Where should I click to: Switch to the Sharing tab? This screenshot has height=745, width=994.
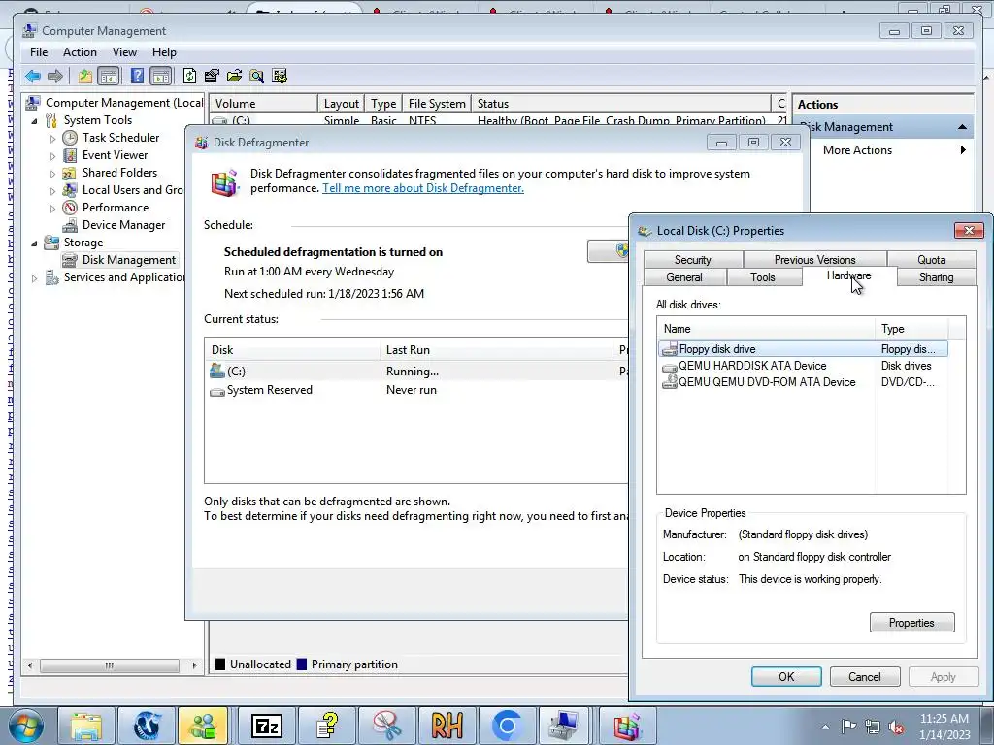937,277
